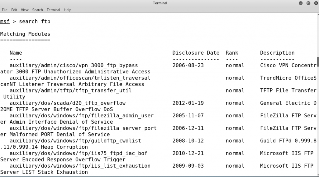Image resolution: width=319 pixels, height=177 pixels.
Task: Click the iis75_ftpd_iac_bof module path
Action: (78, 153)
